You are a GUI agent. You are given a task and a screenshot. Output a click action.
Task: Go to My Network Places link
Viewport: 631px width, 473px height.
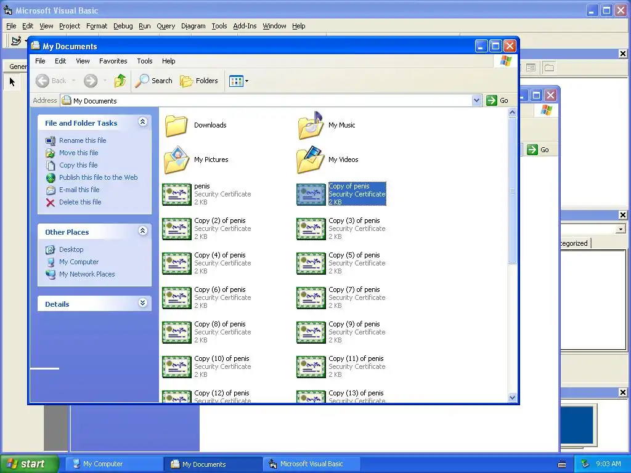87,274
